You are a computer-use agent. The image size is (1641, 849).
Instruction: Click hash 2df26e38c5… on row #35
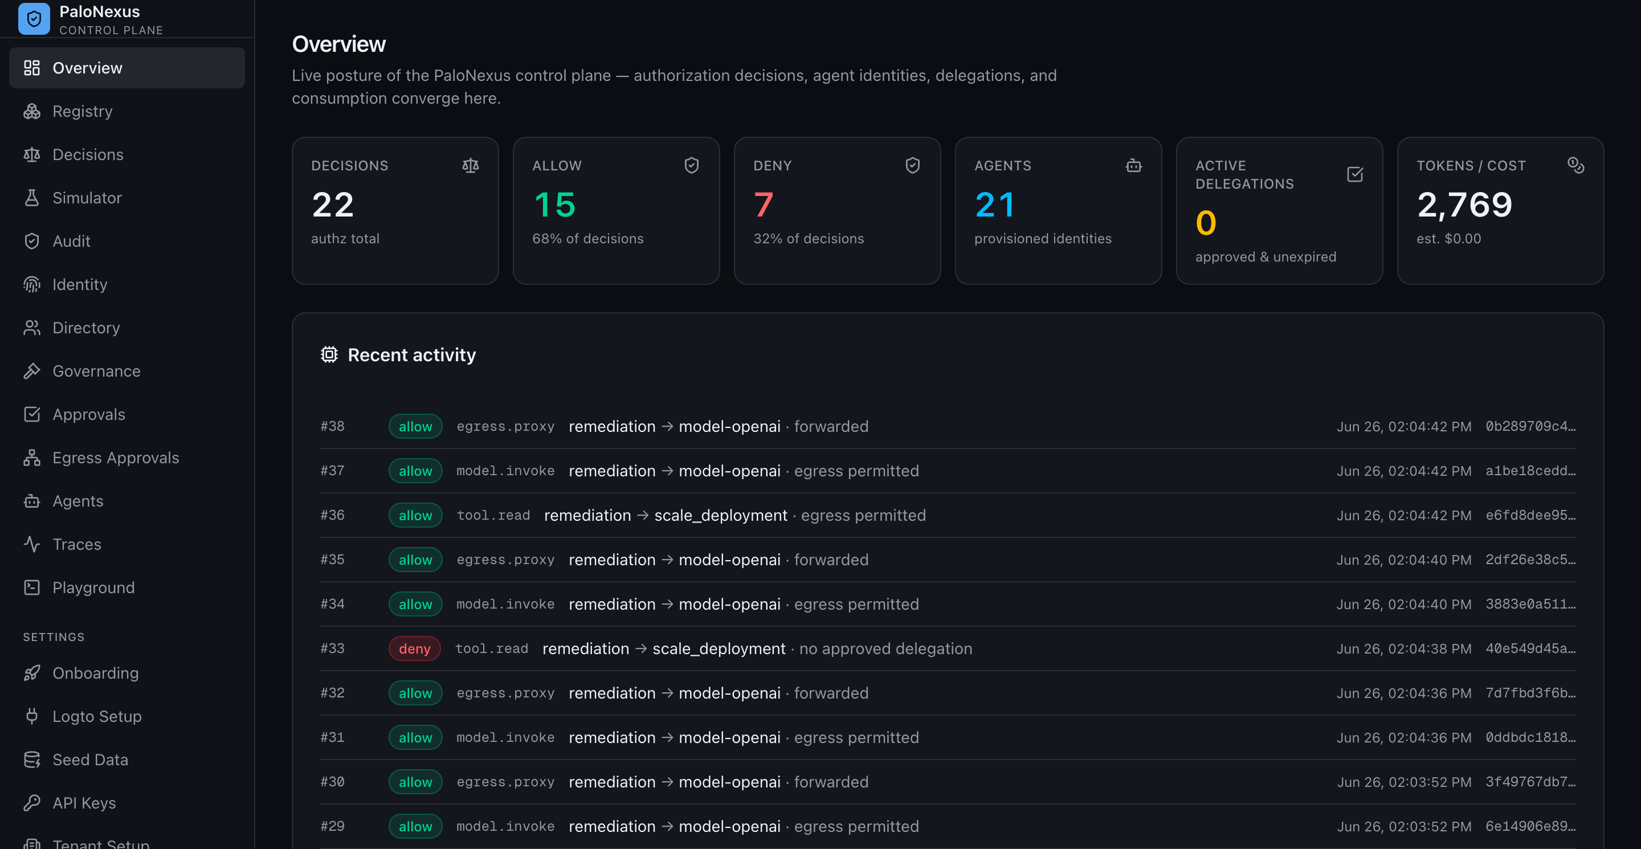pyautogui.click(x=1531, y=559)
